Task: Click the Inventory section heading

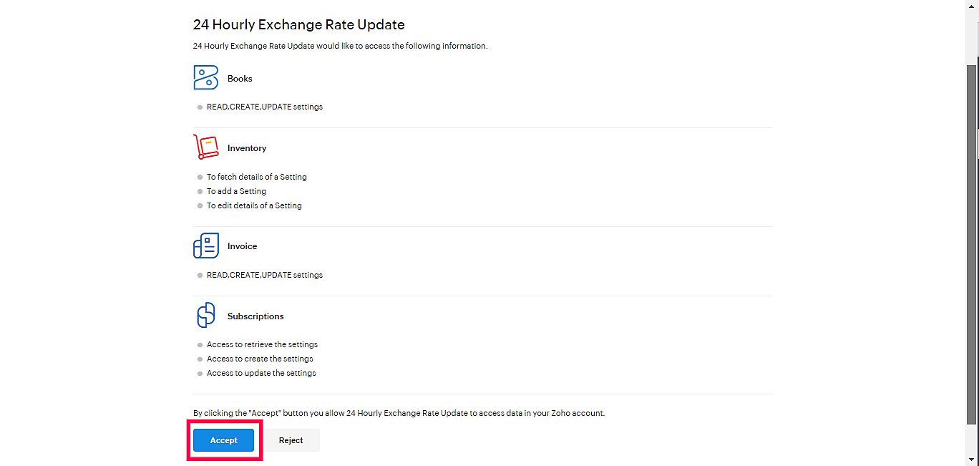Action: [x=247, y=148]
